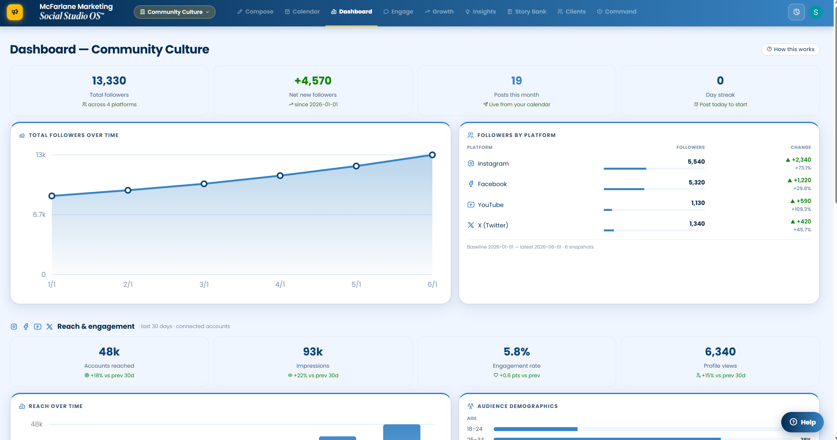Click the 5.8% Engagement rate card
The width and height of the screenshot is (837, 440).
click(517, 361)
